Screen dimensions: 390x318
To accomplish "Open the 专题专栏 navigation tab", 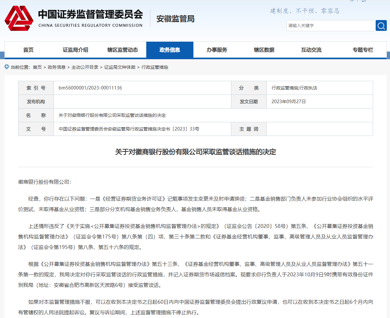I will click(363, 50).
